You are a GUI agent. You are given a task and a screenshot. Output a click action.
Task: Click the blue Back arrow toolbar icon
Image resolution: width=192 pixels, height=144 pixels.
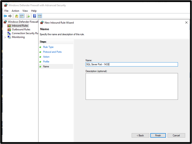[x=5, y=16]
